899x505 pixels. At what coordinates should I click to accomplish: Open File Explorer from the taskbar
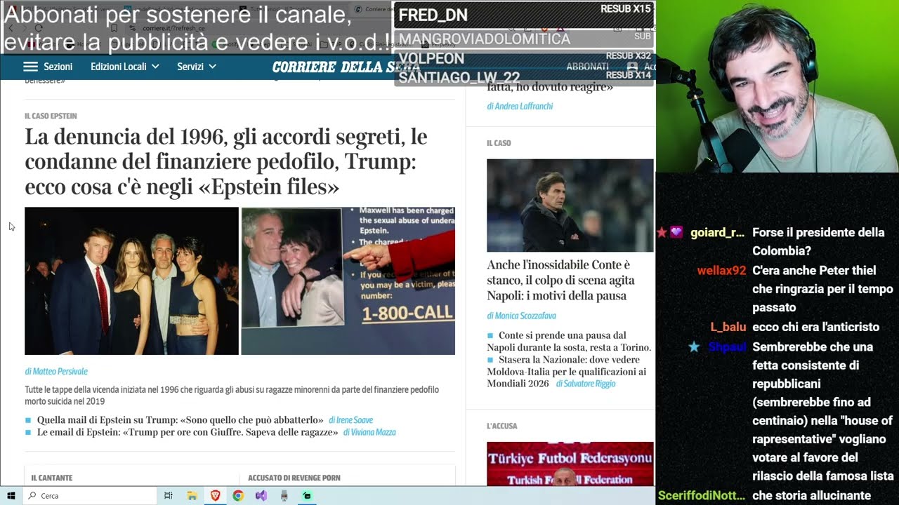tap(192, 495)
